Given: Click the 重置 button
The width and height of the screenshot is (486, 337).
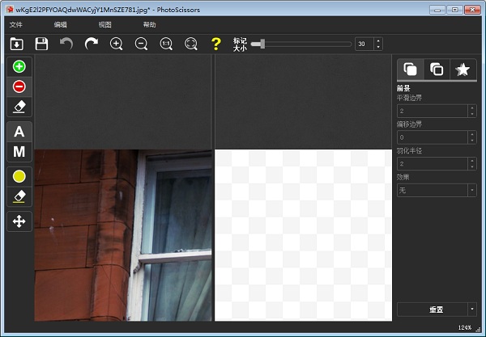Looking at the screenshot, I should [433, 310].
